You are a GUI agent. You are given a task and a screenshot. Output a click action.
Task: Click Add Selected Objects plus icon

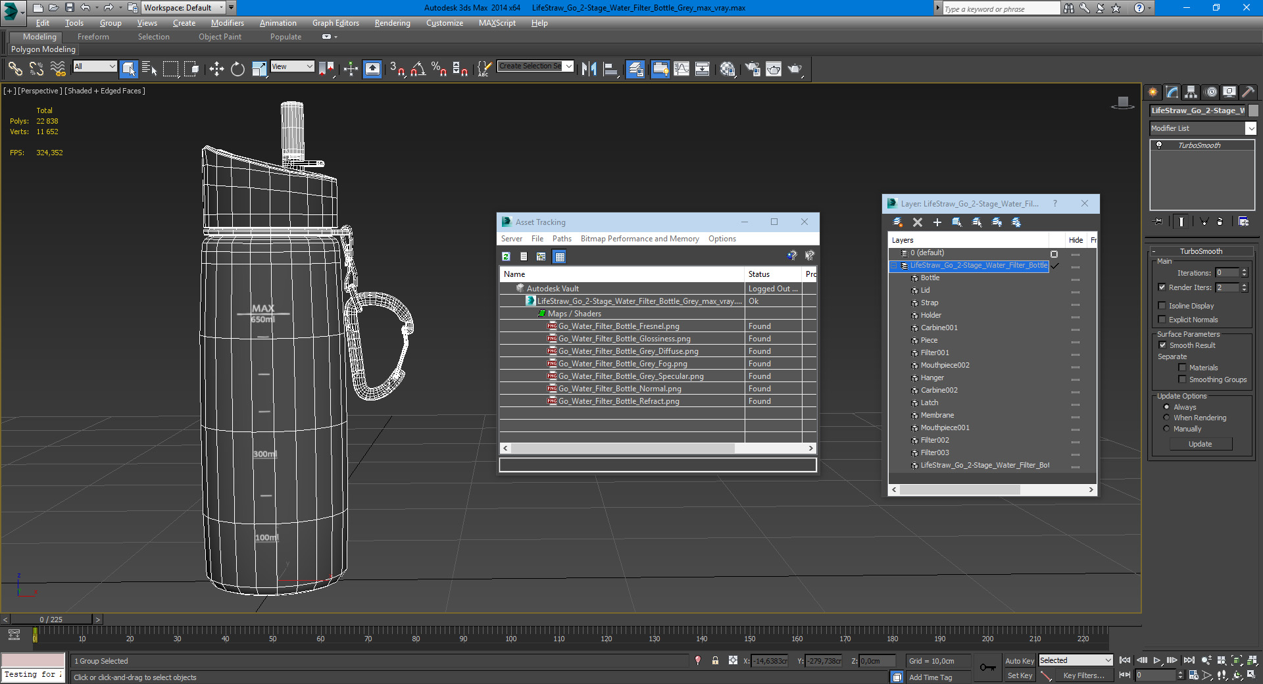coord(937,222)
